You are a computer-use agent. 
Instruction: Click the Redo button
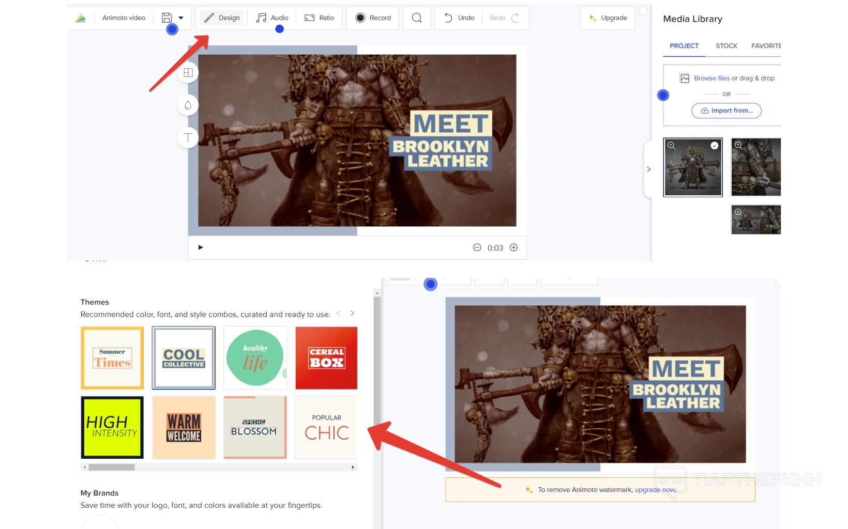pos(505,18)
